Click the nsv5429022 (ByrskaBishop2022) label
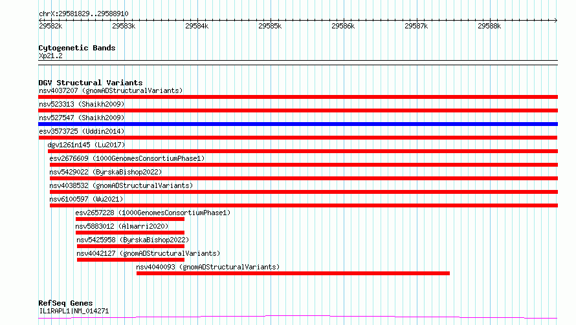The height and width of the screenshot is (325, 576). [105, 172]
